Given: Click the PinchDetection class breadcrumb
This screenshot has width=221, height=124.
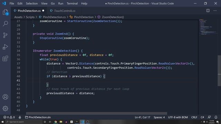Looking at the screenshot, I should tap(84, 17).
